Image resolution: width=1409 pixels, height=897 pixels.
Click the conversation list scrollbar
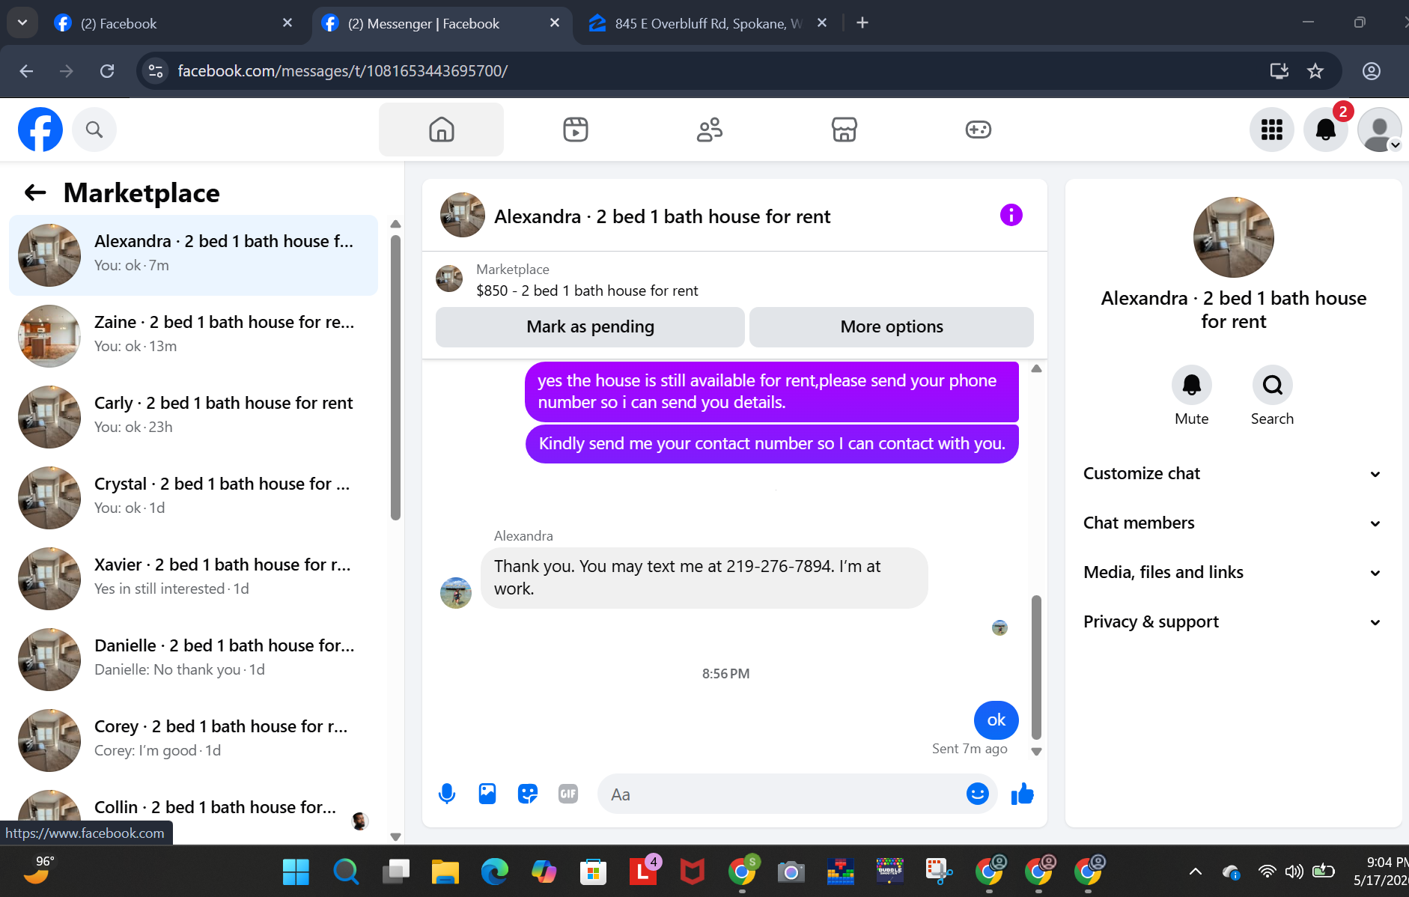pos(395,377)
